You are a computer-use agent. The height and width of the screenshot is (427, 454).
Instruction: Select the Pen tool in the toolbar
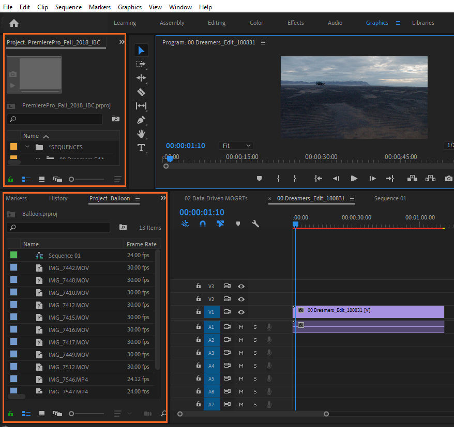point(141,120)
